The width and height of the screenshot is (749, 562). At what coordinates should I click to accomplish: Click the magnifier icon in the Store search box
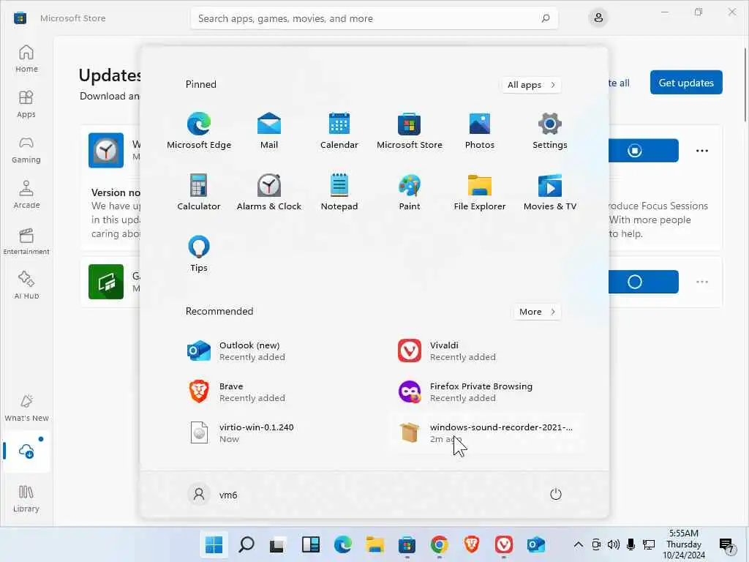(x=545, y=18)
